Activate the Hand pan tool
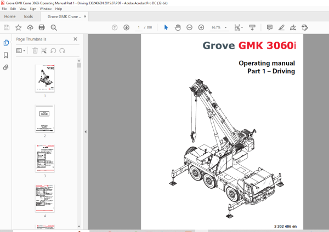The width and height of the screenshot is (329, 232). coord(178,27)
